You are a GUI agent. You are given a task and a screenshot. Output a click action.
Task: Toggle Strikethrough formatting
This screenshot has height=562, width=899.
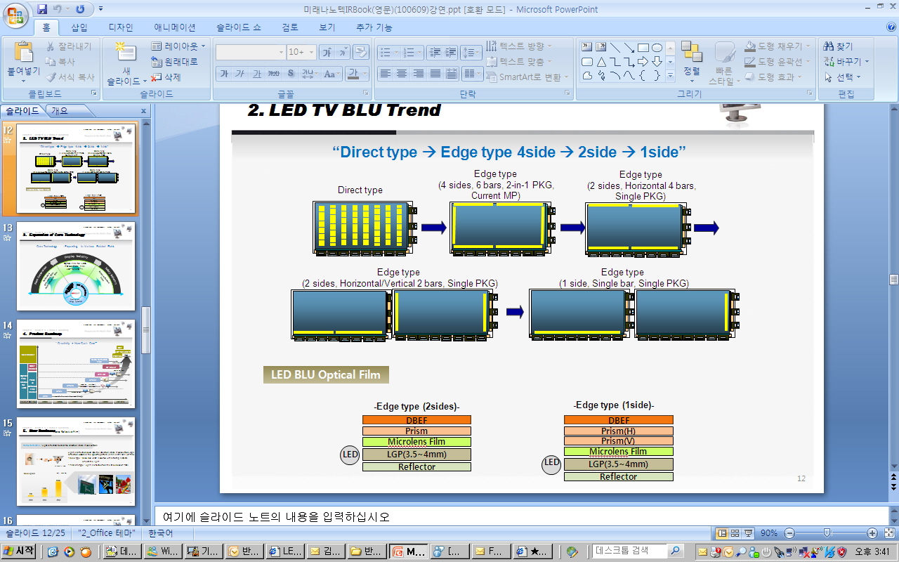(x=273, y=73)
